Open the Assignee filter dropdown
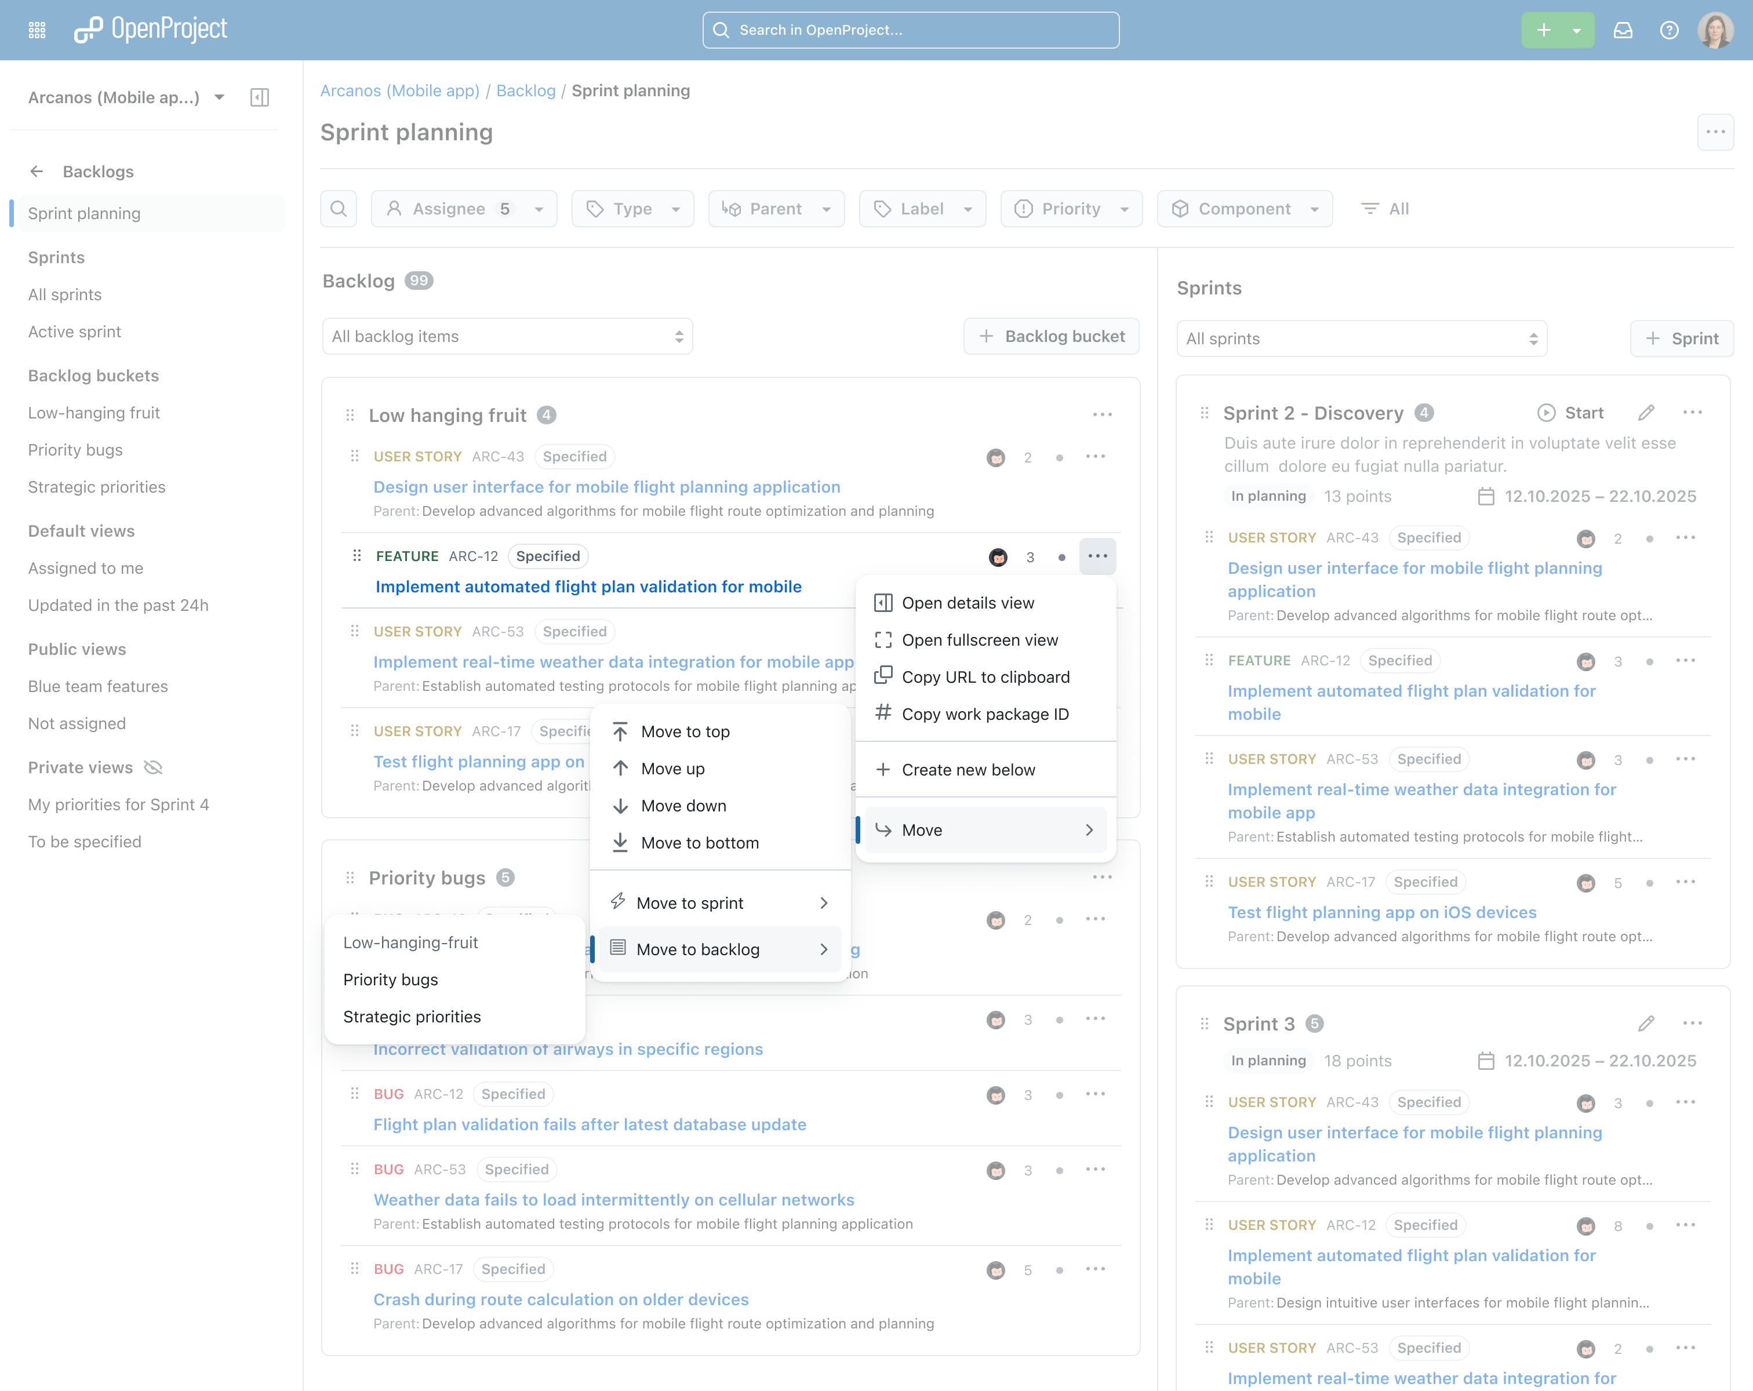1753x1391 pixels. 463,208
